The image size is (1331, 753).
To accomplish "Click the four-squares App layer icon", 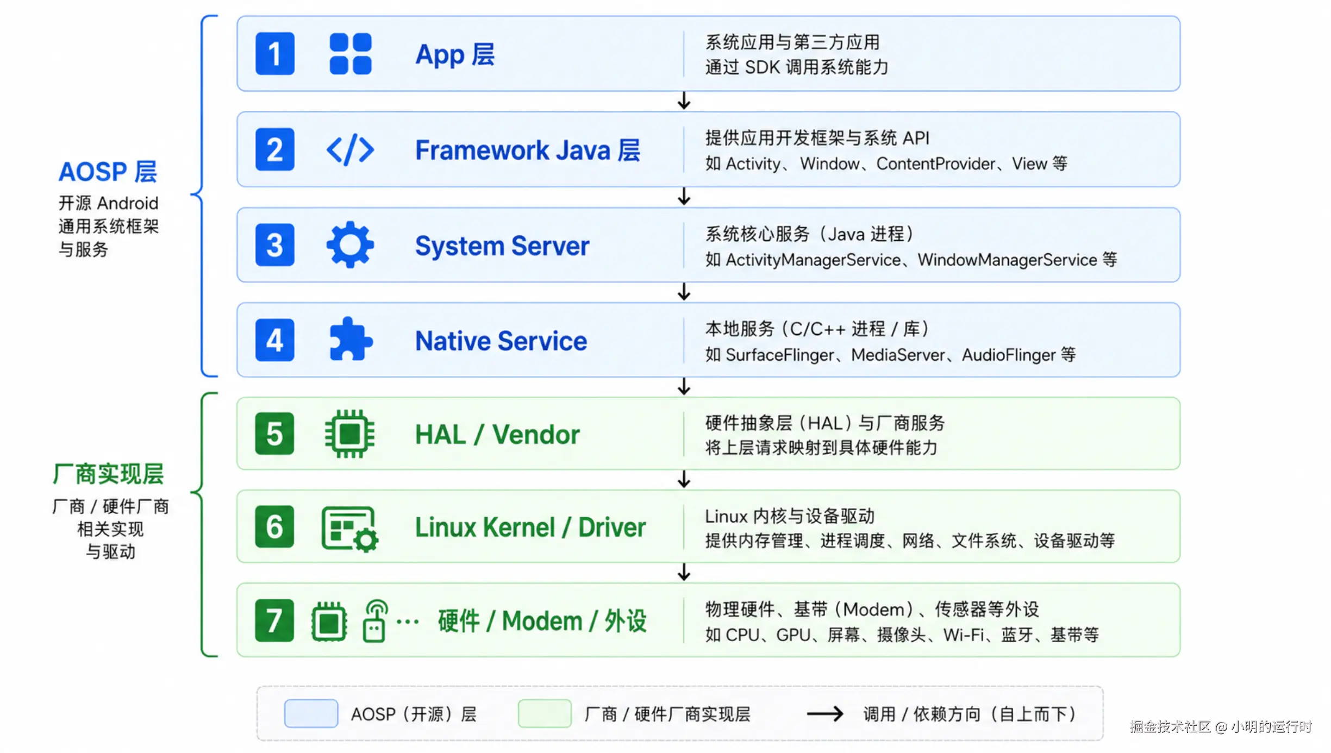I will point(351,54).
